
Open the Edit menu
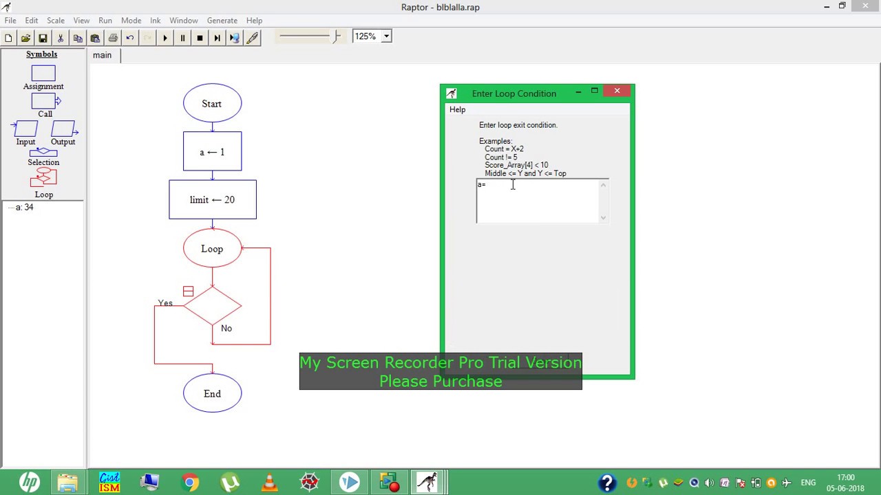[x=32, y=21]
